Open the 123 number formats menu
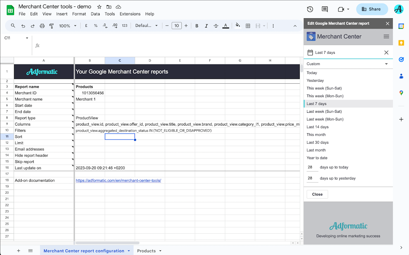The image size is (409, 255). pos(125,26)
